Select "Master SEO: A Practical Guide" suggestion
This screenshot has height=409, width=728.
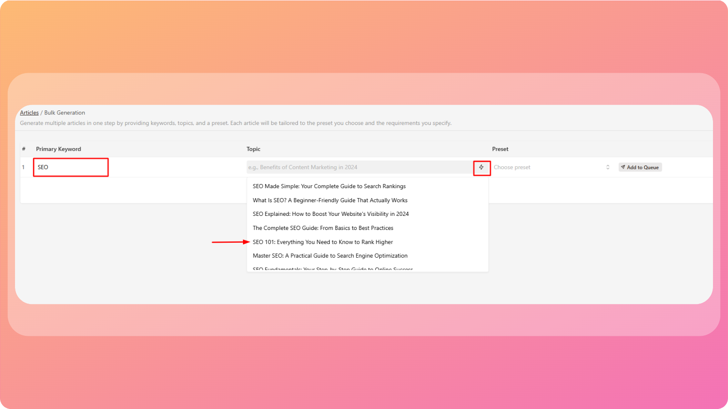click(330, 256)
